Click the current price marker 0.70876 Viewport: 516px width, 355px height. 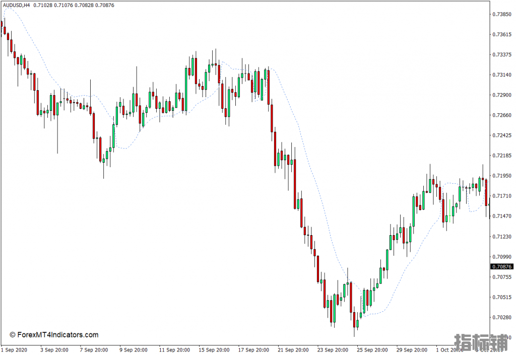pos(502,266)
